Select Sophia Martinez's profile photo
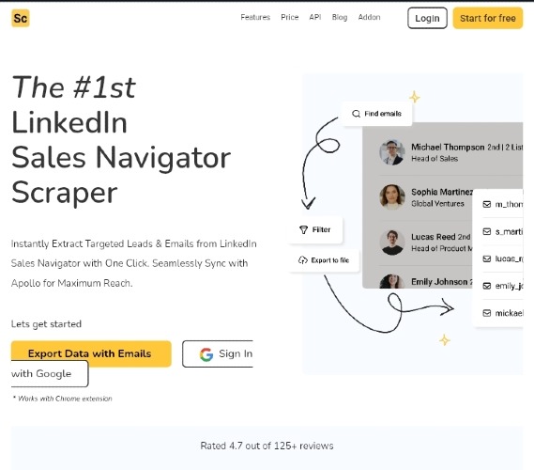Viewport: 534px width, 470px height. pos(392,196)
